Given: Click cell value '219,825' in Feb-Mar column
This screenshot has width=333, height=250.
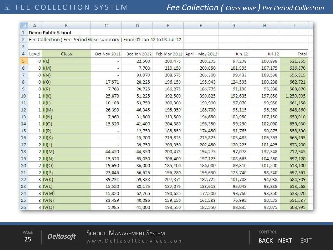Looking at the screenshot, I should point(168,138).
